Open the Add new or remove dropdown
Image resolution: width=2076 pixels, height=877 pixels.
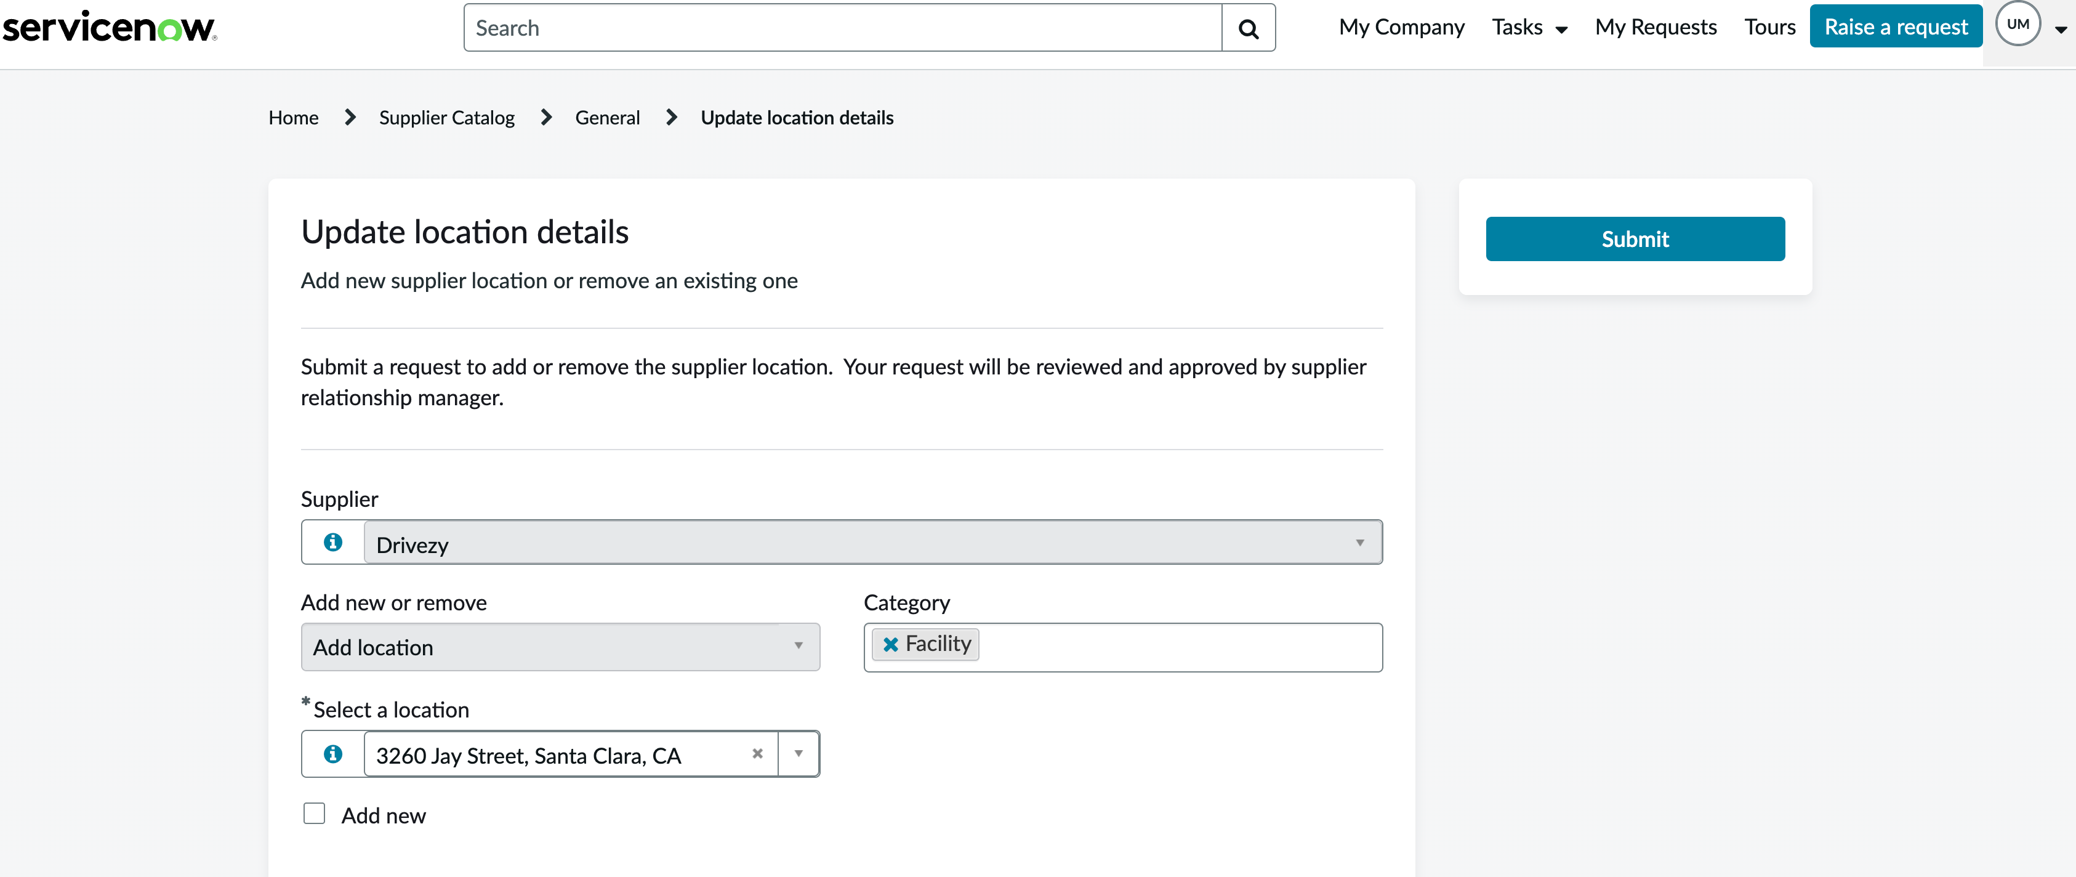pyautogui.click(x=560, y=647)
